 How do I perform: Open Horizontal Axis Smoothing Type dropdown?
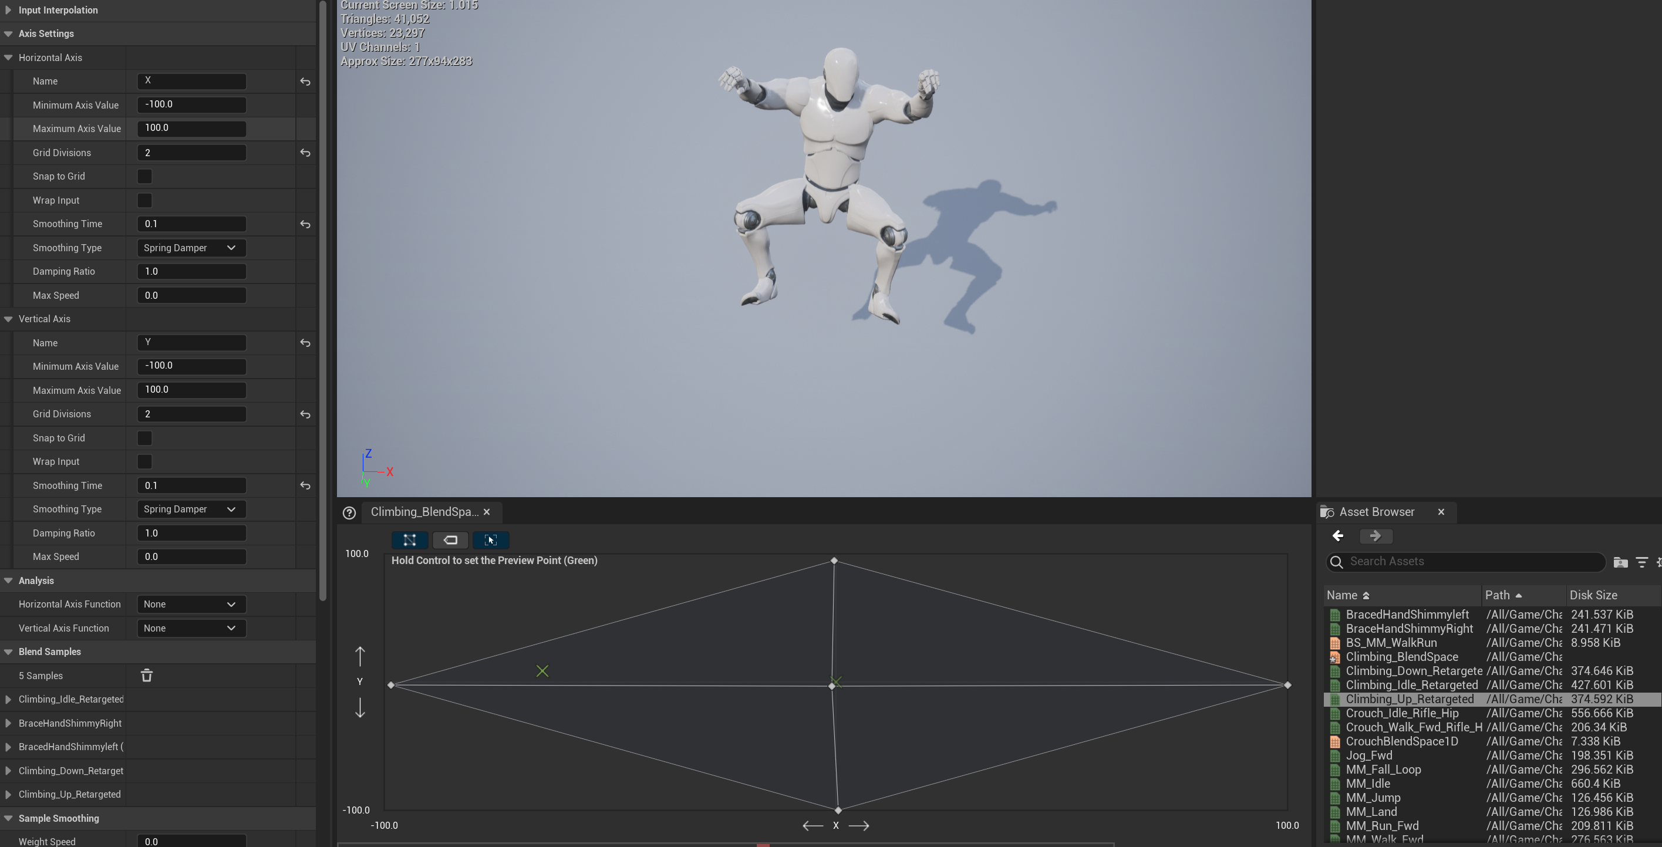coord(191,248)
